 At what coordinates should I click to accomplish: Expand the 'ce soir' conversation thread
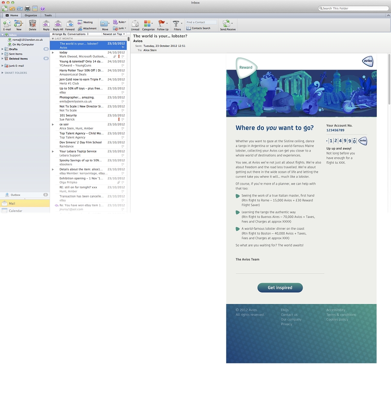click(53, 125)
